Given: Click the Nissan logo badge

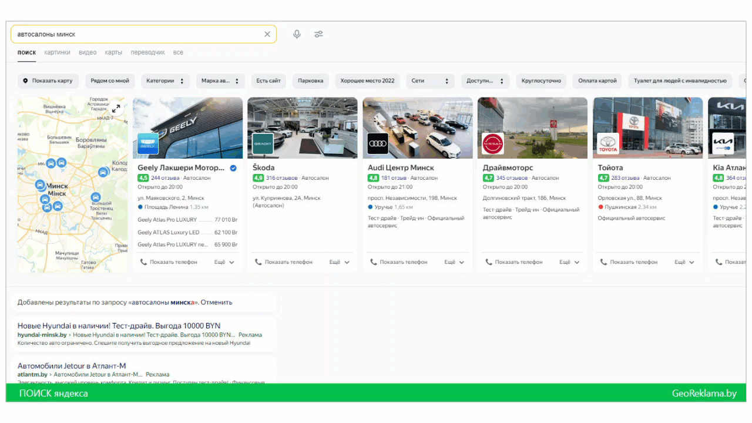Looking at the screenshot, I should (x=493, y=144).
